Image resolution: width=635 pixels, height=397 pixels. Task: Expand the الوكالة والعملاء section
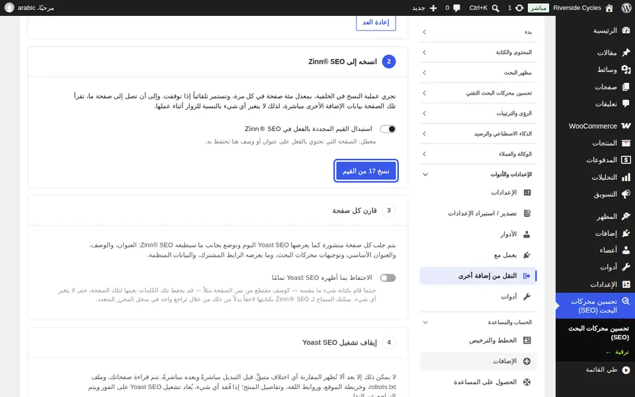[478, 154]
